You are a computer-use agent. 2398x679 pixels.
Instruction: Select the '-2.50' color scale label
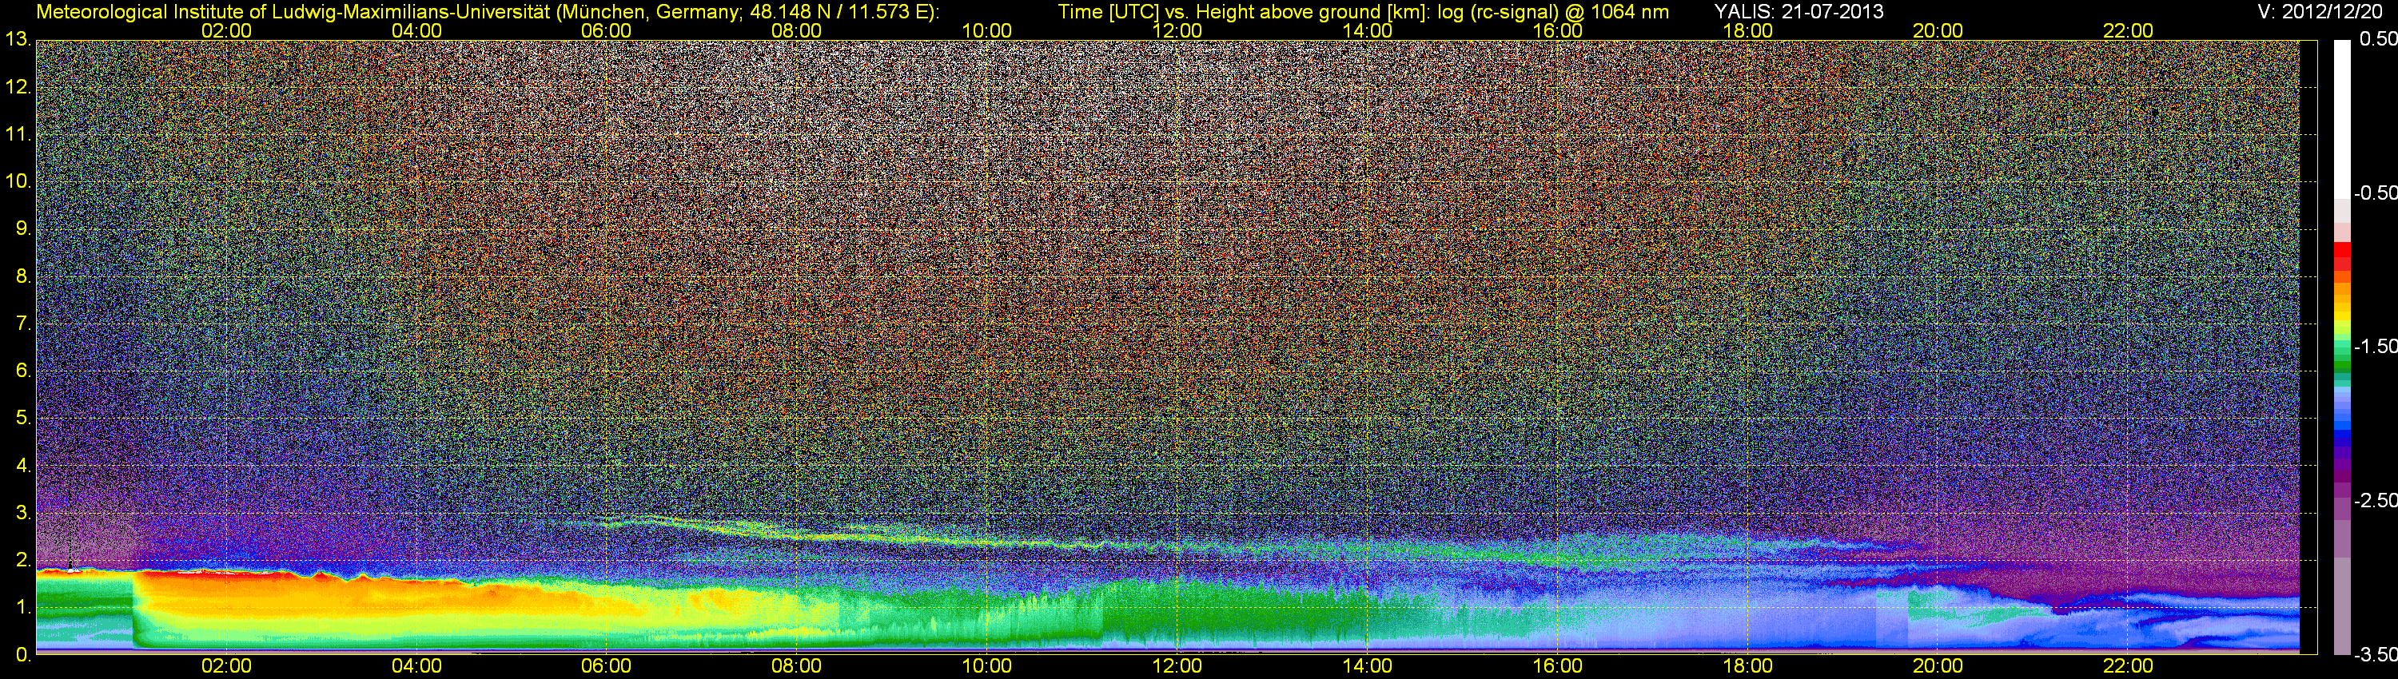click(2375, 500)
